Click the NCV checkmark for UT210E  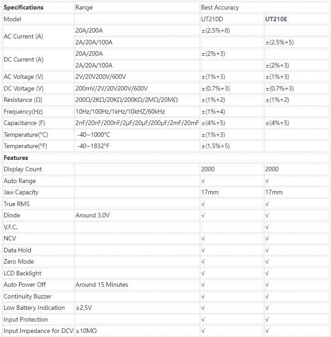click(267, 239)
